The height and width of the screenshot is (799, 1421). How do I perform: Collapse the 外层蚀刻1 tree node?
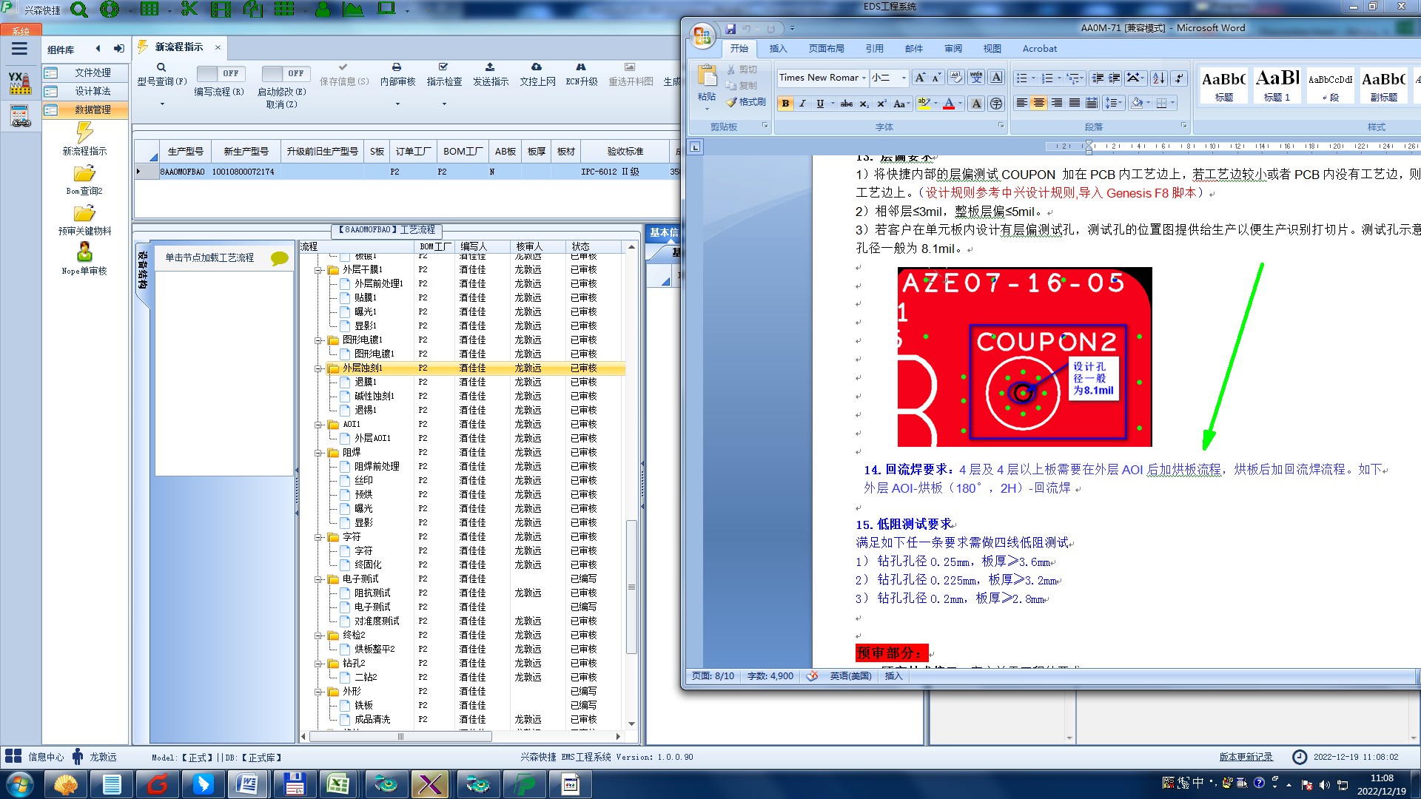pos(318,368)
